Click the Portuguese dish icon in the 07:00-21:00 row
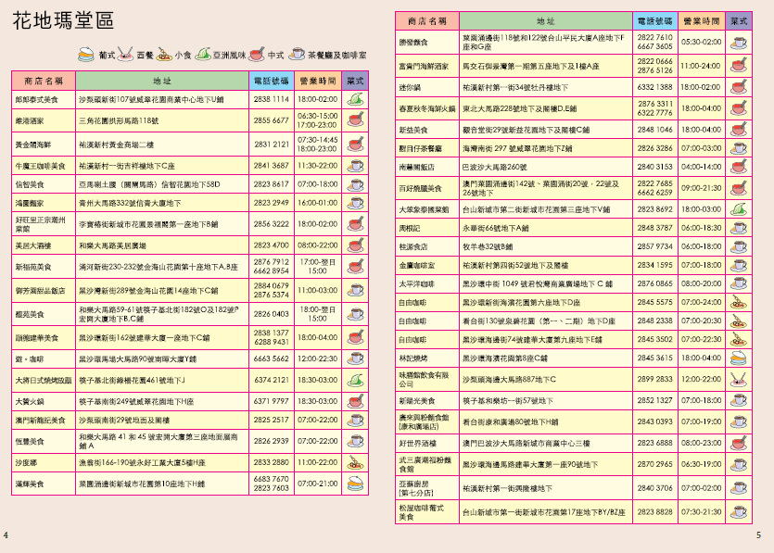The width and height of the screenshot is (774, 553). pos(355,484)
